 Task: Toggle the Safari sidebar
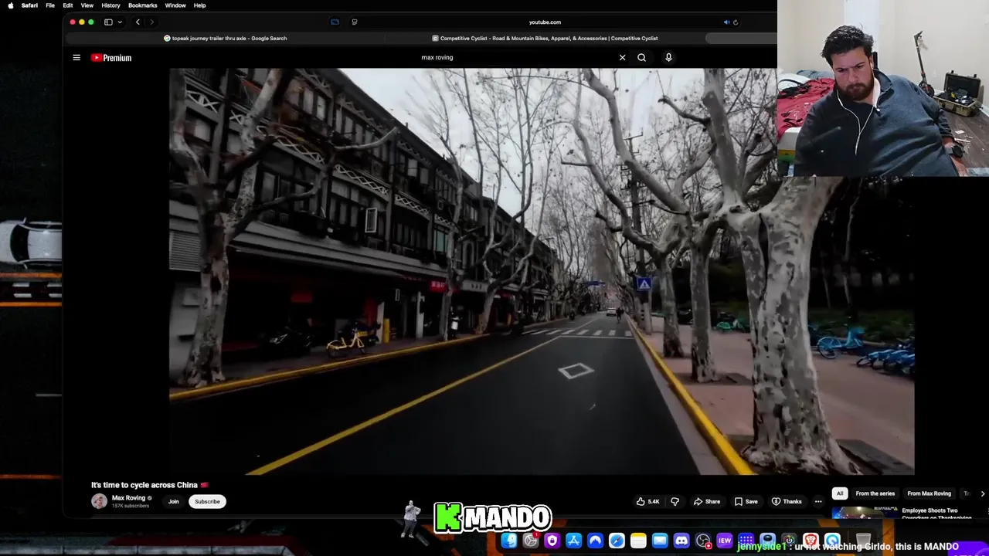pos(108,22)
